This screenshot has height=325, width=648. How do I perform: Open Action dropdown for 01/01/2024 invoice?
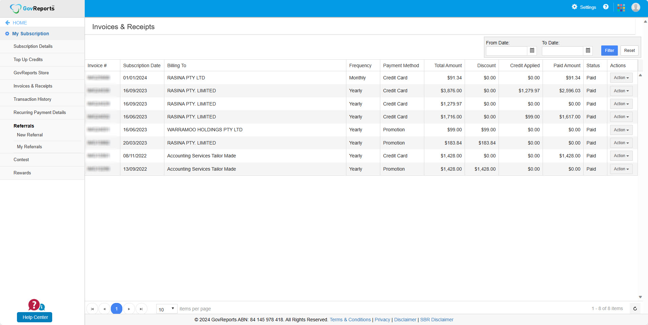click(621, 78)
